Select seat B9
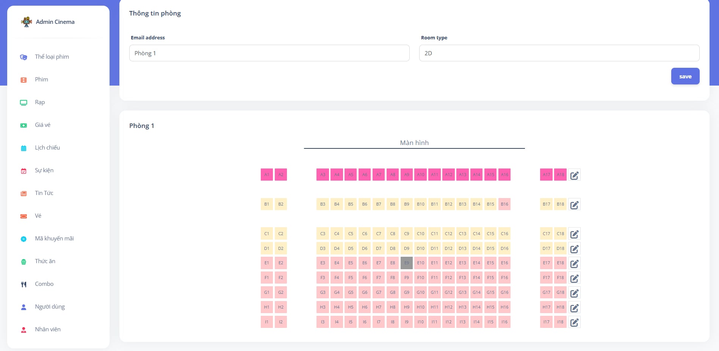The height and width of the screenshot is (351, 719). coord(407,204)
